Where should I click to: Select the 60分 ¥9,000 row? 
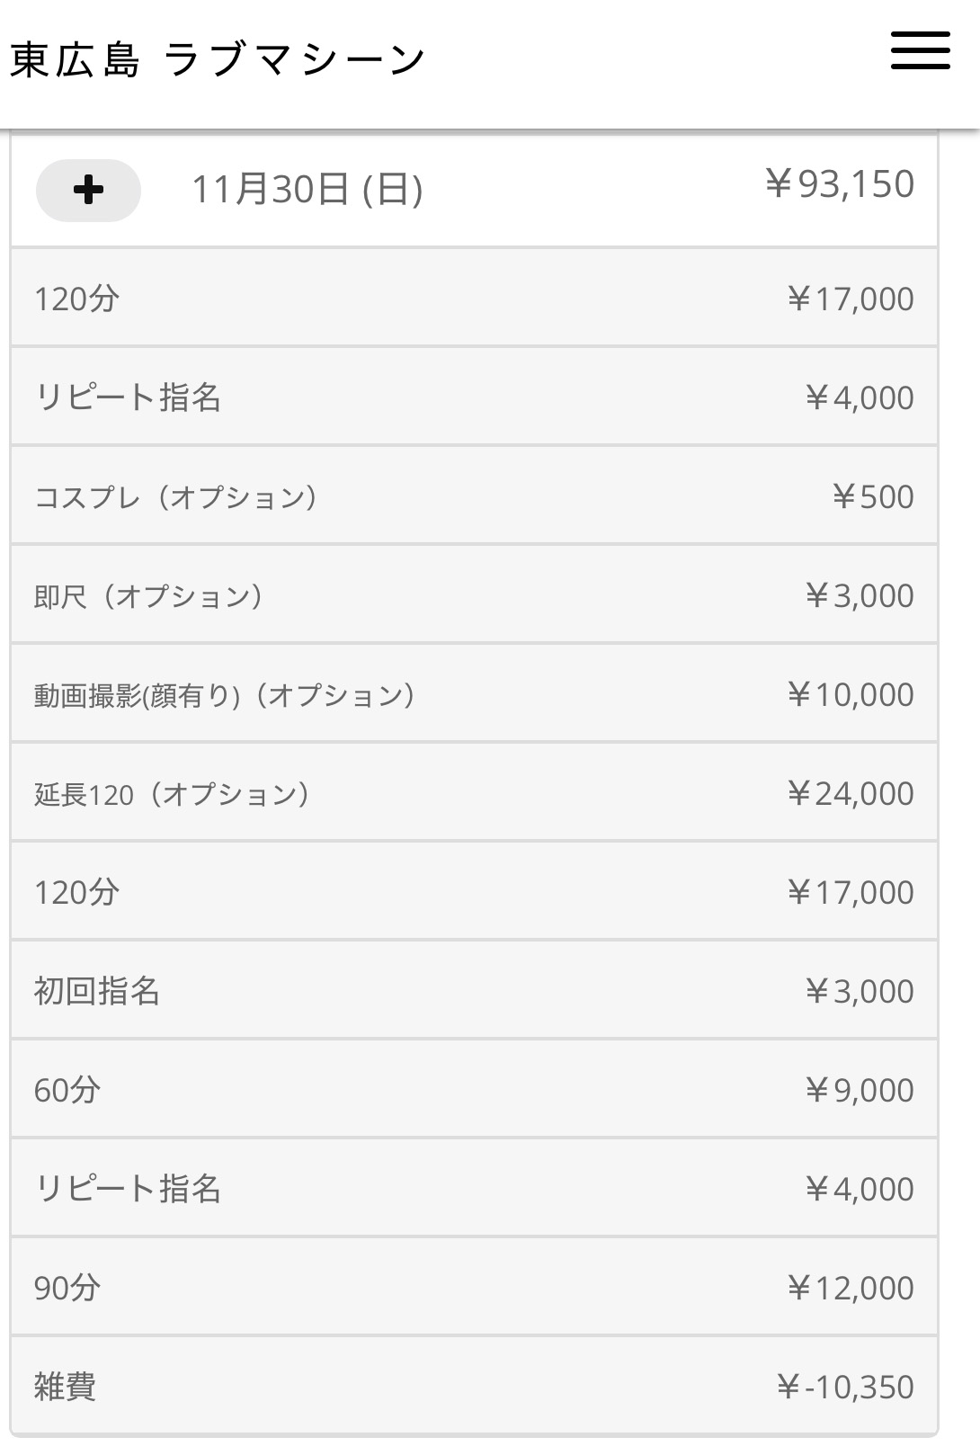click(x=474, y=1090)
